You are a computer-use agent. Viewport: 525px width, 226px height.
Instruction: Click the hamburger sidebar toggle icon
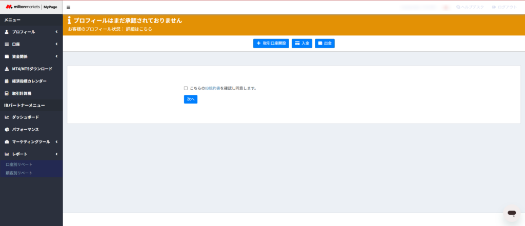pyautogui.click(x=69, y=7)
